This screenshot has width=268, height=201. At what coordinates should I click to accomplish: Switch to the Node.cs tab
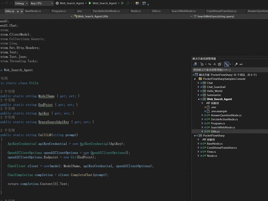pyautogui.click(x=136, y=11)
